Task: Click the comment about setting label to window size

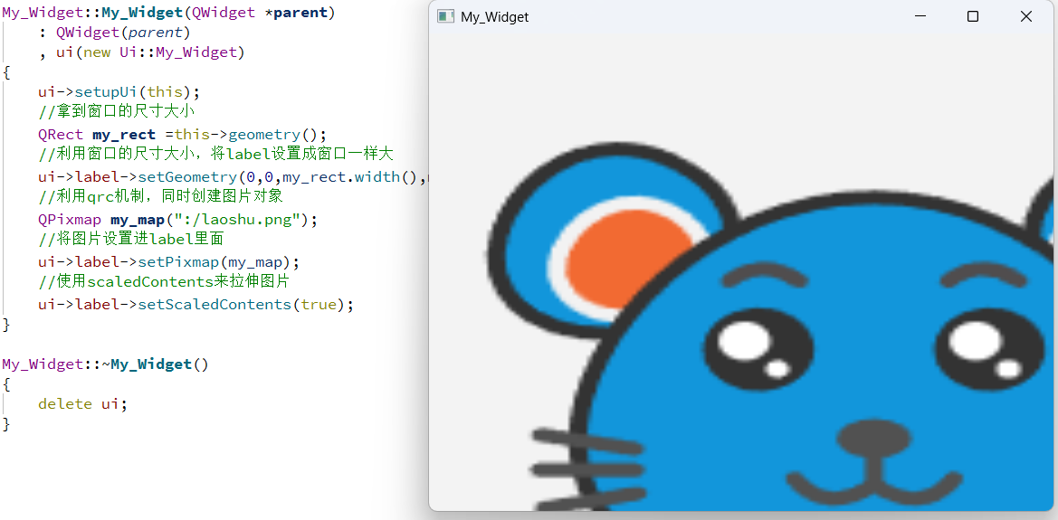Action: pos(216,155)
